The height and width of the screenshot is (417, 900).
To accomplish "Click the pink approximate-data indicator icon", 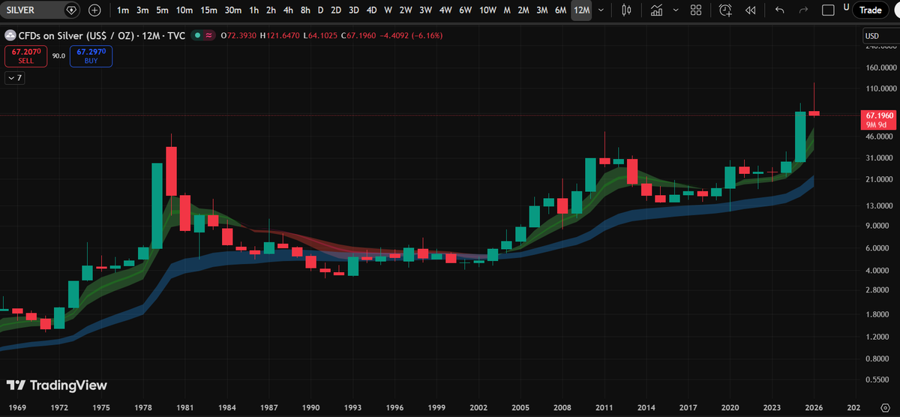I will 208,34.
